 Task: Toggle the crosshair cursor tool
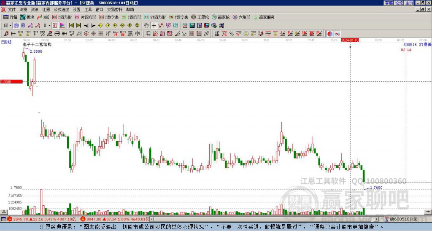pyautogui.click(x=154, y=25)
